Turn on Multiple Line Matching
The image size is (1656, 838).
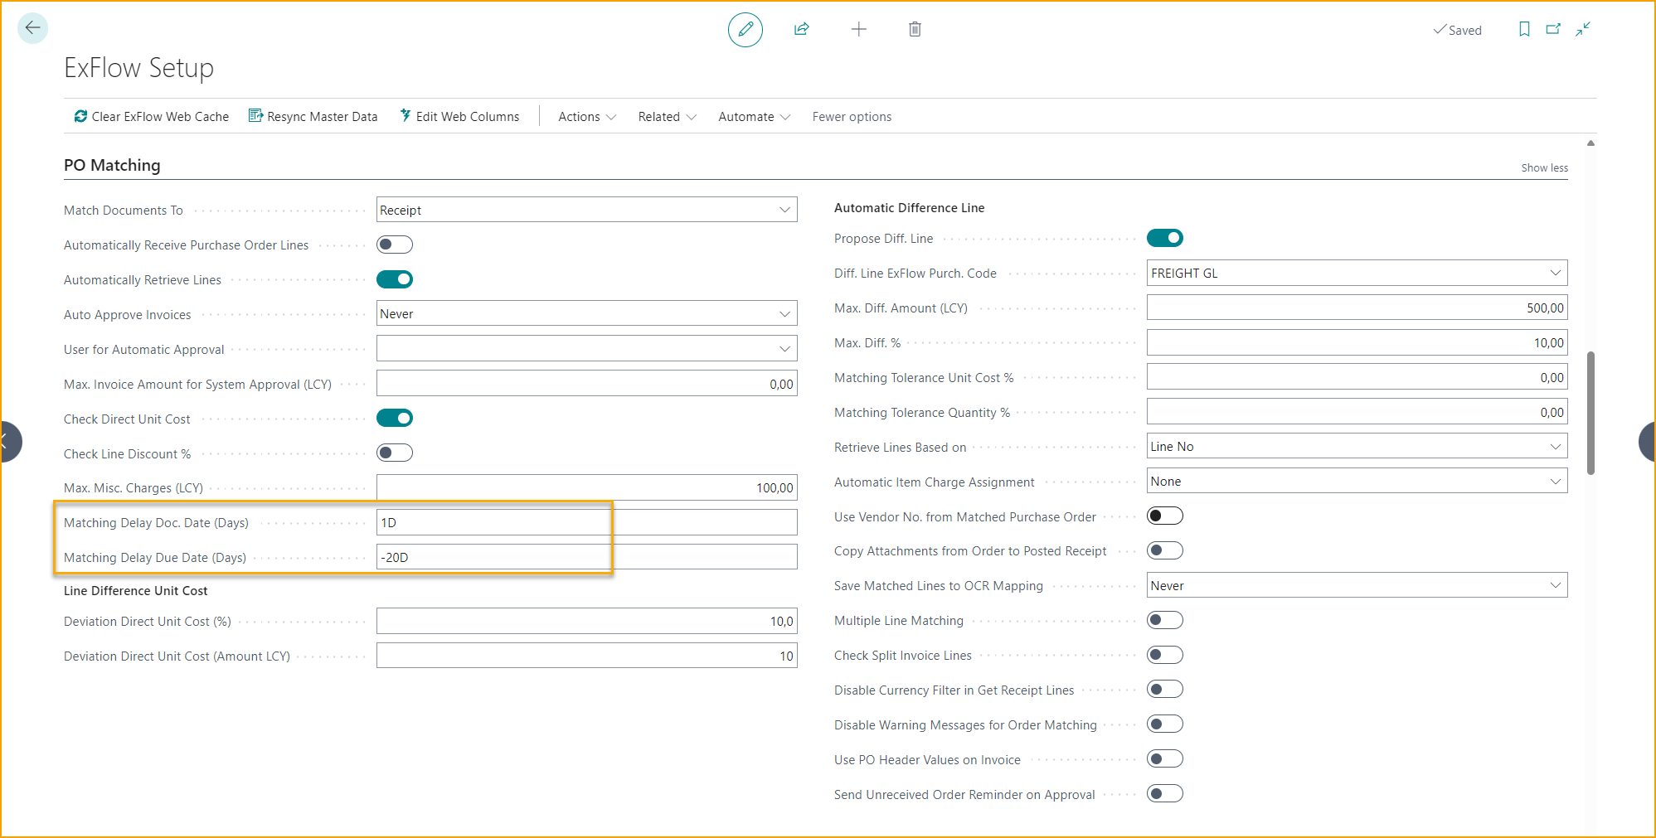[x=1165, y=620]
